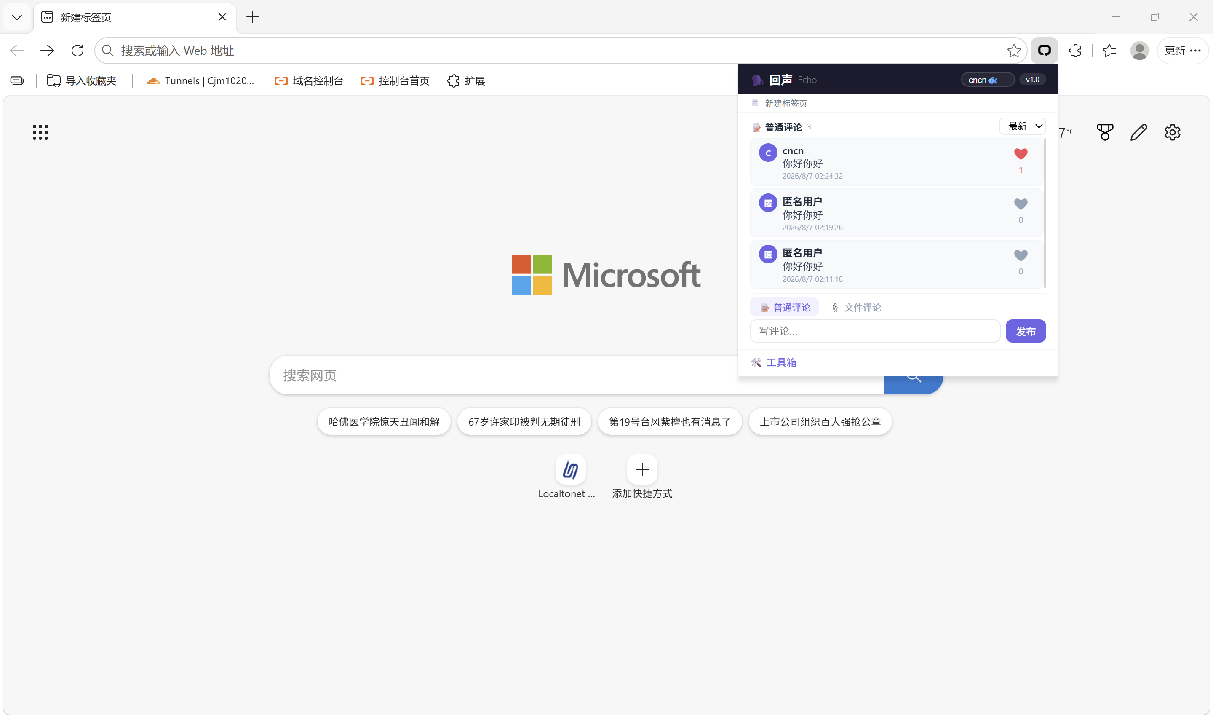Click the 回声 Echo logo icon

758,80
